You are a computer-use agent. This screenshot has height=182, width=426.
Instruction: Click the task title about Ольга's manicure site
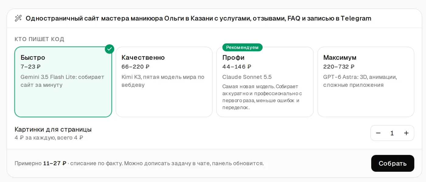coord(198,18)
